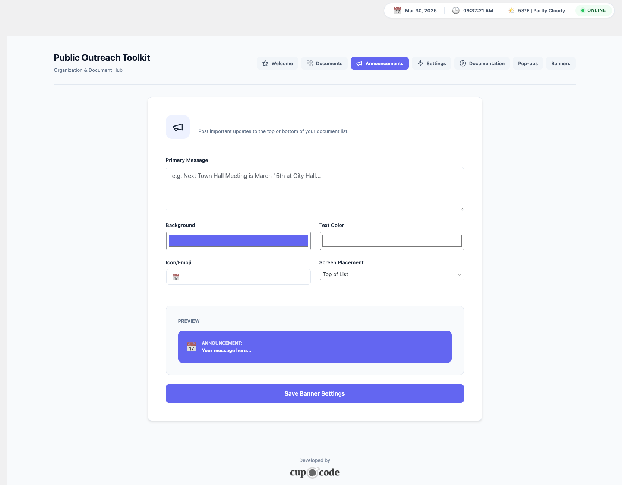Click the calendar emoji in the preview banner

coord(191,347)
